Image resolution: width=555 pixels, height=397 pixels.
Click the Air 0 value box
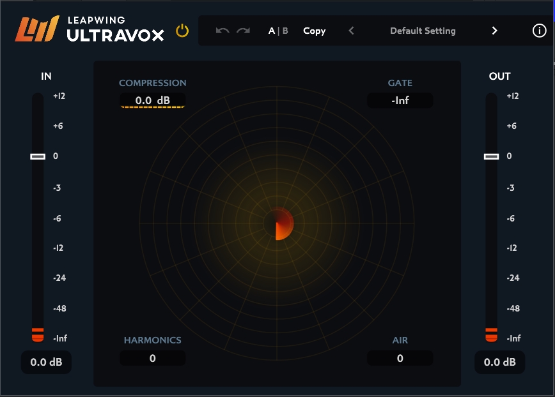coord(400,358)
